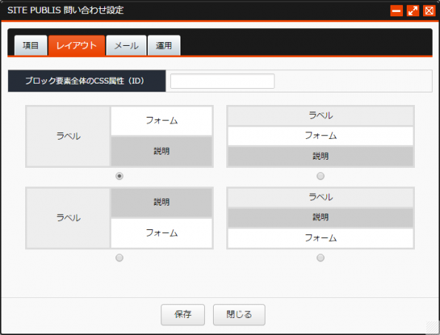Close the dialog using the X icon

pyautogui.click(x=429, y=11)
